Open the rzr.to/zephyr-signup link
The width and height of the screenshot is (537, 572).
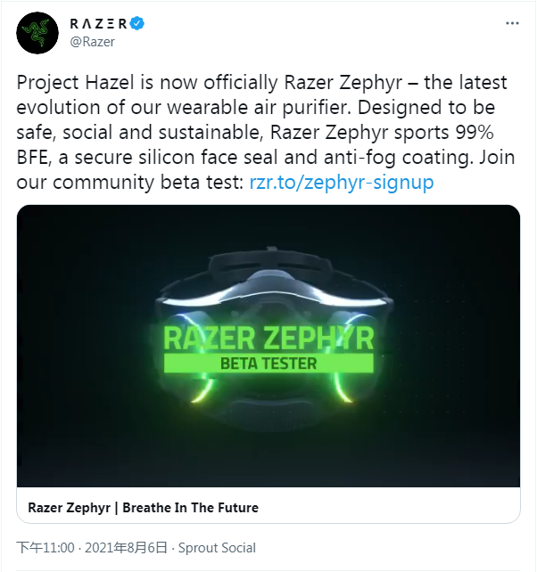342,182
